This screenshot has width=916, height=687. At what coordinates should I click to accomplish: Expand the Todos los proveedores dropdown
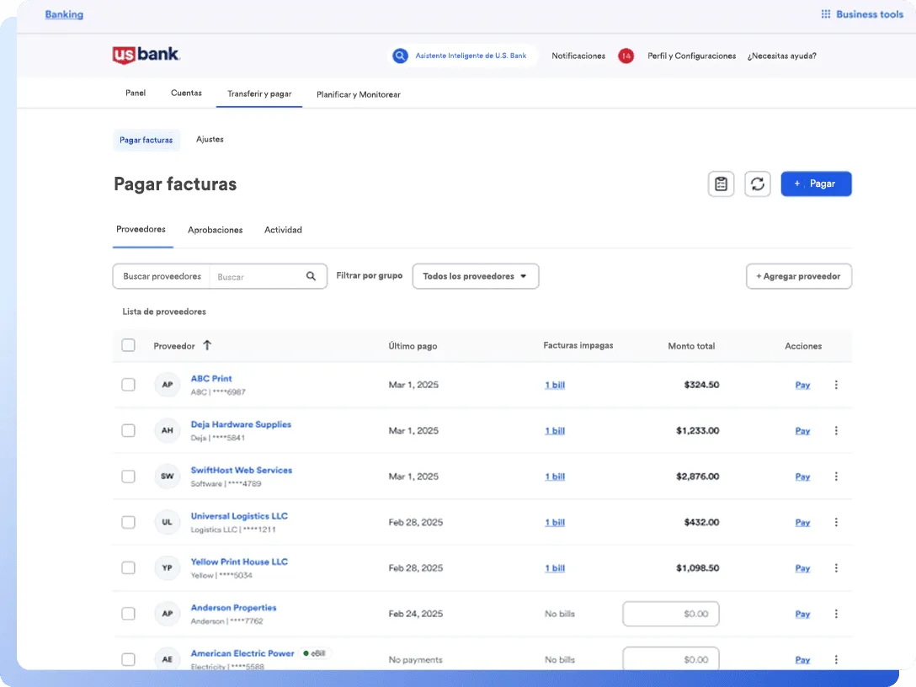click(x=475, y=276)
